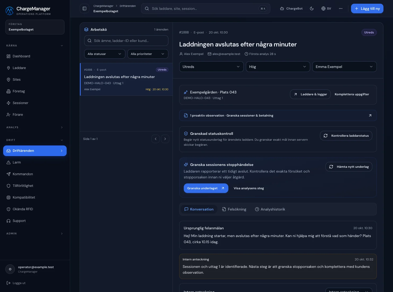Open priority dropdown showing Hög
This screenshot has width=393, height=292.
[278, 67]
